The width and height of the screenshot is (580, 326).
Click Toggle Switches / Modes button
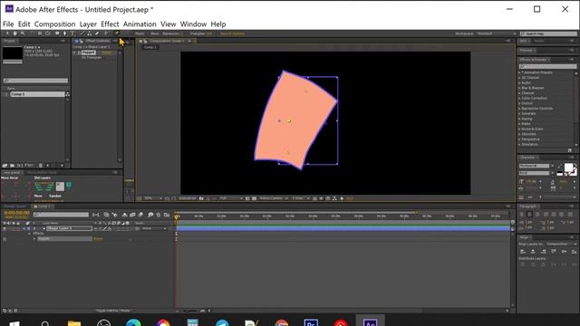click(113, 311)
